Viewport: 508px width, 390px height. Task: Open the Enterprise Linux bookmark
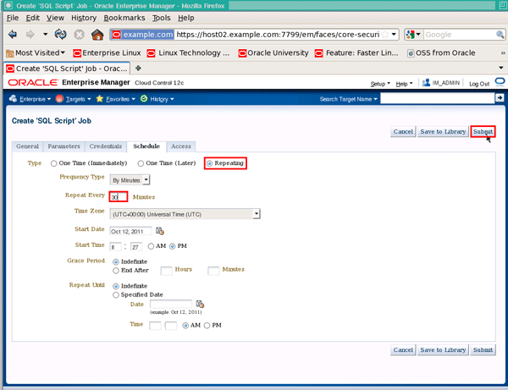(107, 52)
